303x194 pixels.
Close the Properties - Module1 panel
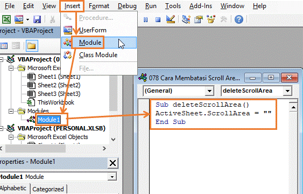click(x=112, y=163)
